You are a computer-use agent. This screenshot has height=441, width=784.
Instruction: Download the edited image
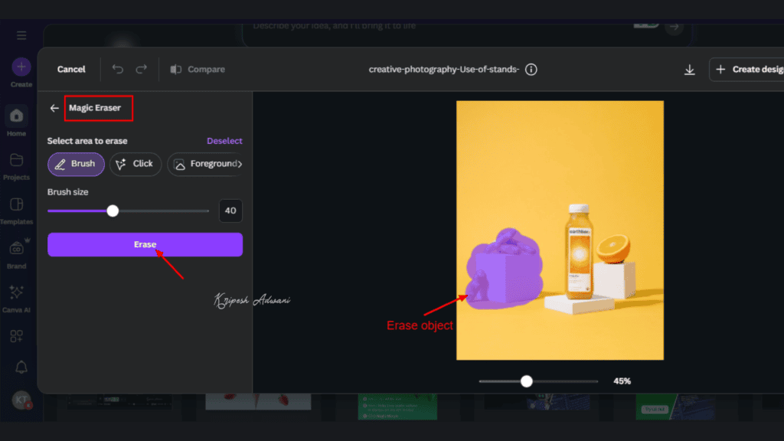(689, 69)
